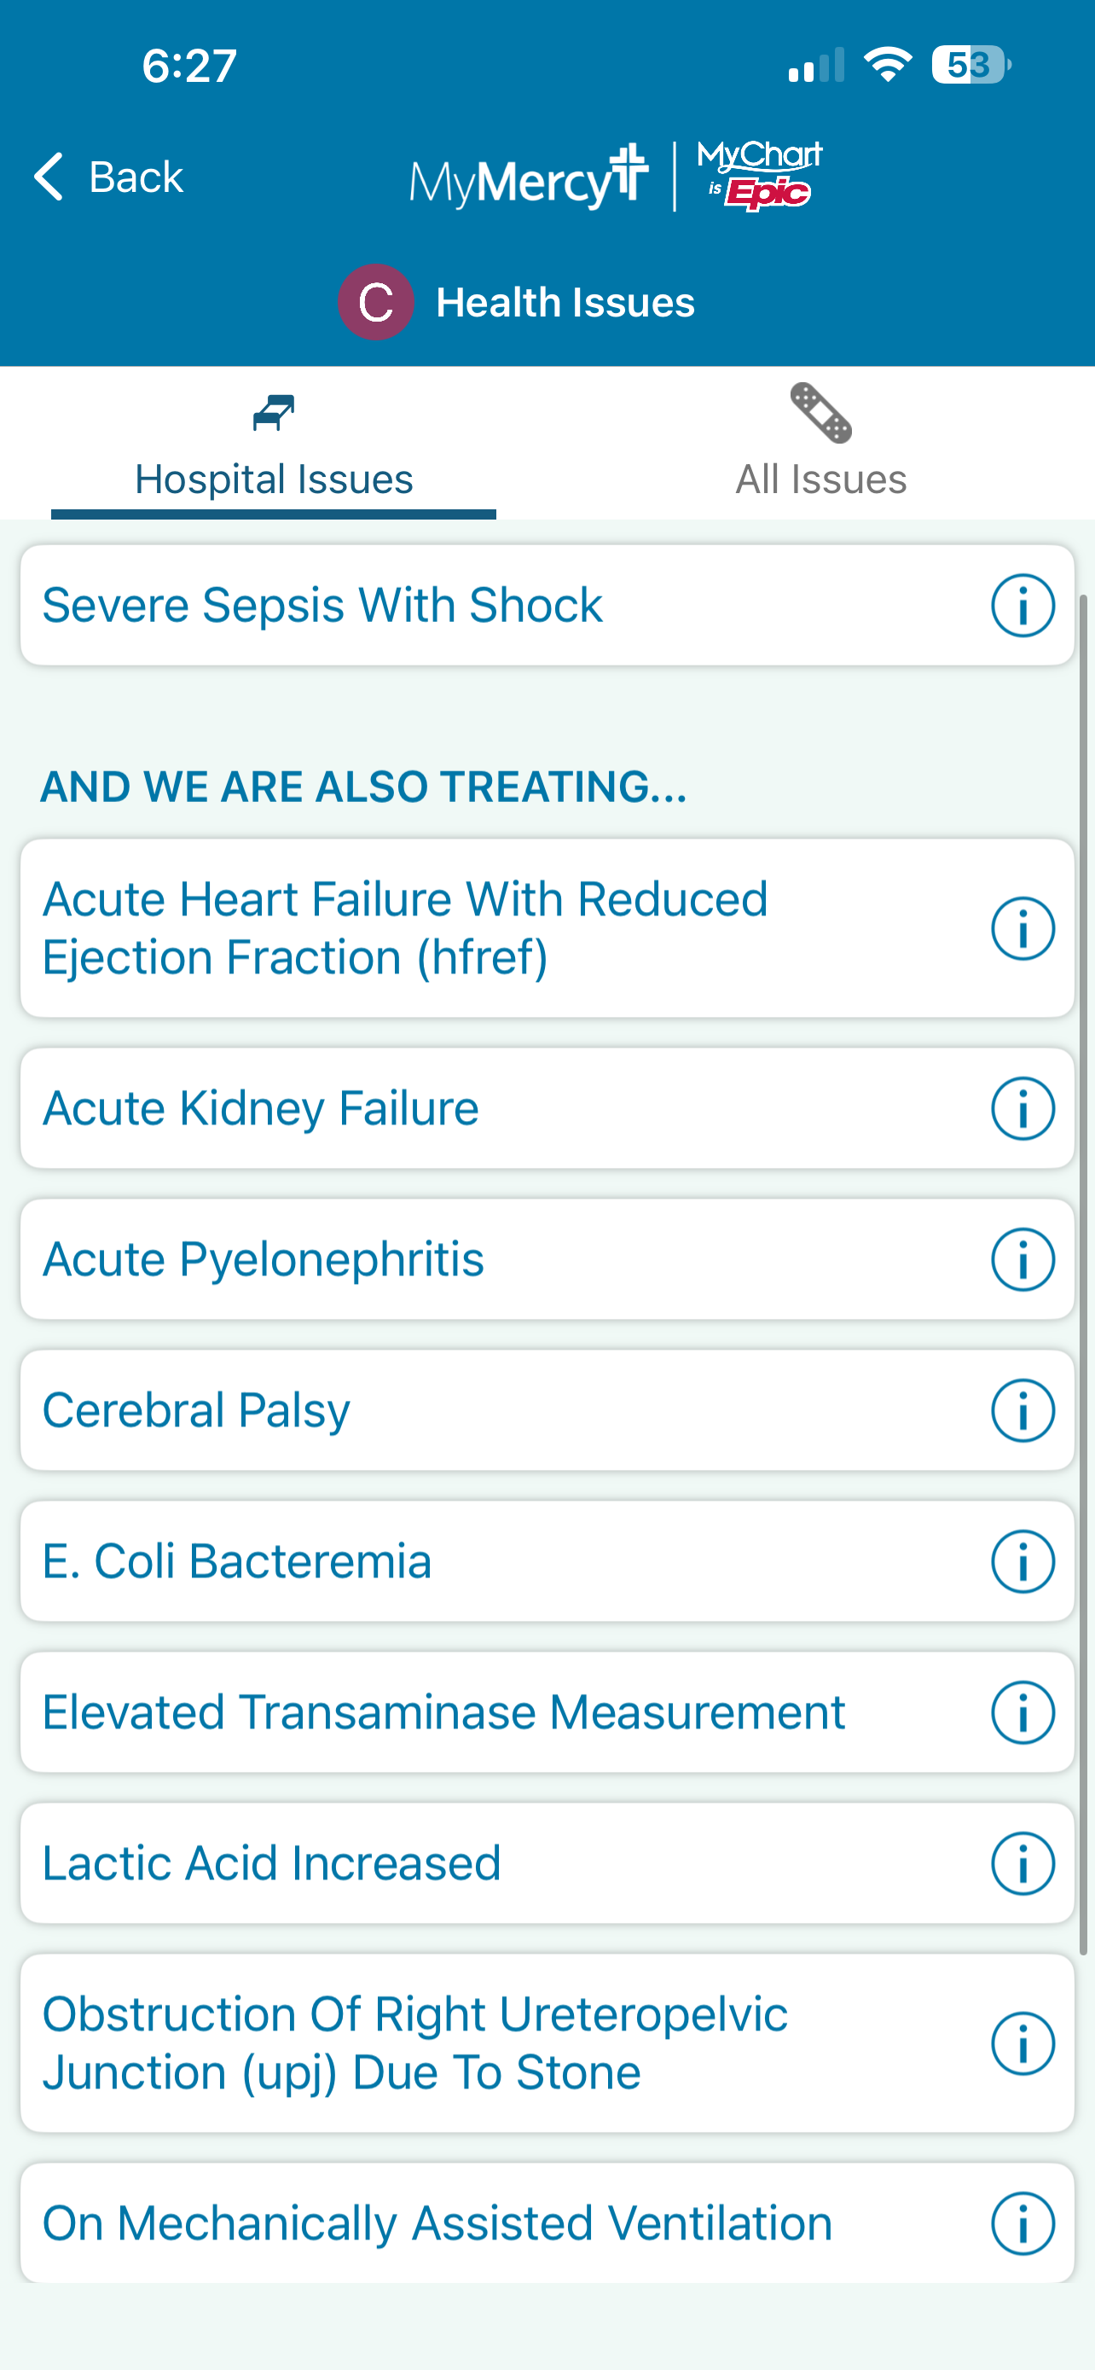This screenshot has height=2370, width=1095.
Task: Open info for Elevated Transaminase Measurement
Action: pyautogui.click(x=1022, y=1712)
